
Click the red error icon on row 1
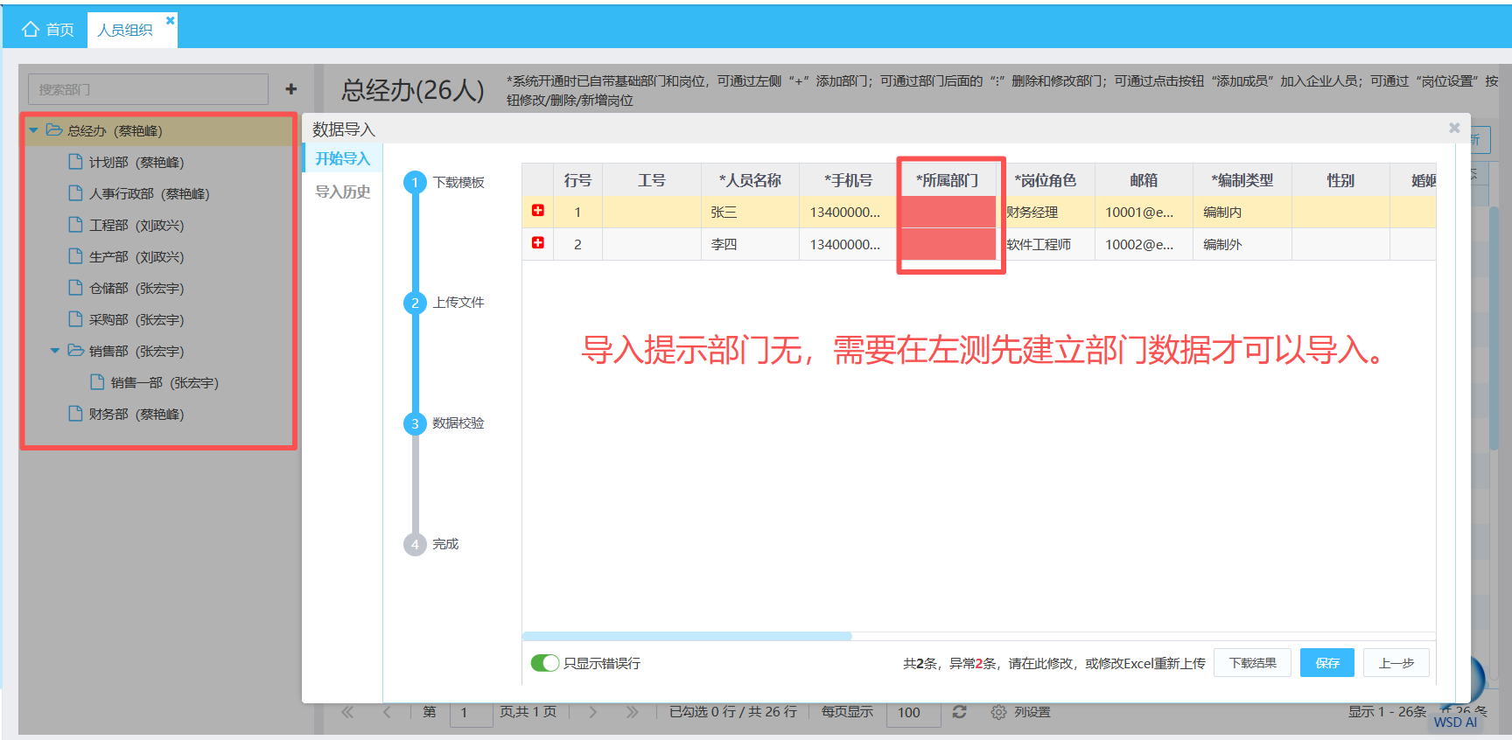(x=538, y=211)
